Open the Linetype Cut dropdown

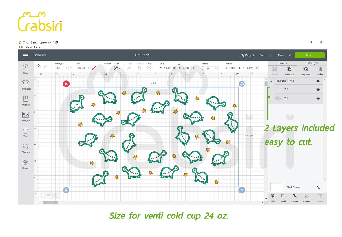click(x=62, y=68)
